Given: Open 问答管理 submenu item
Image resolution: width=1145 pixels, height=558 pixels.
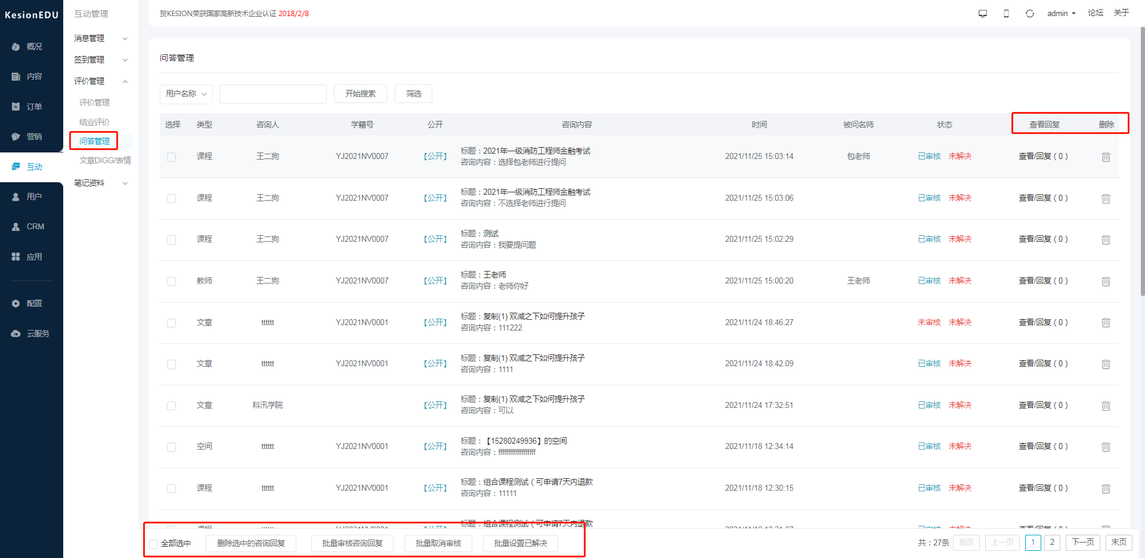Looking at the screenshot, I should pyautogui.click(x=95, y=141).
